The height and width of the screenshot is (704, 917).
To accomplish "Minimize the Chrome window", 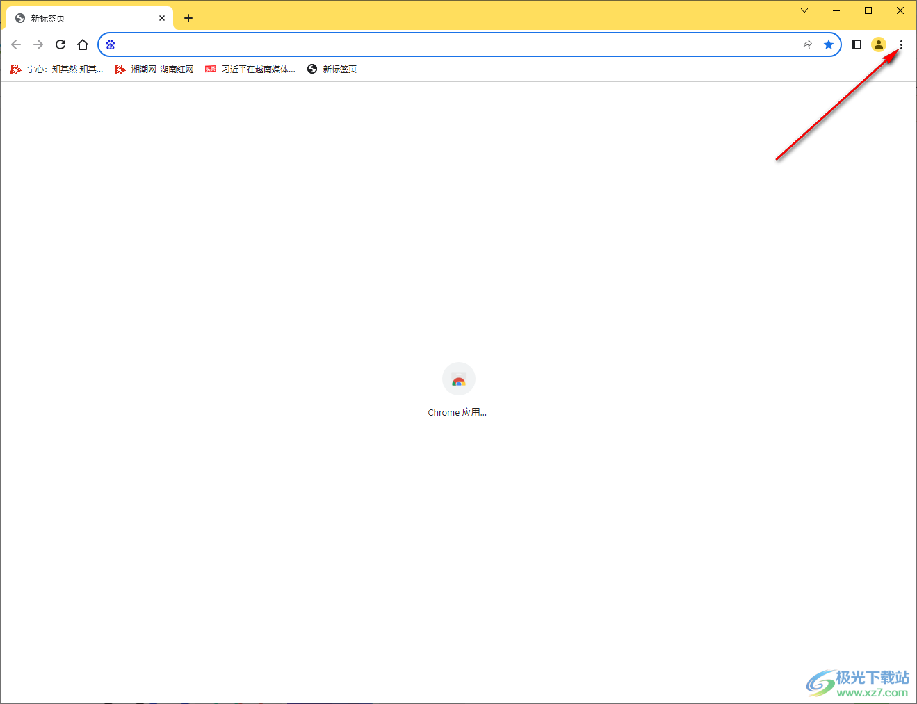I will click(x=836, y=10).
